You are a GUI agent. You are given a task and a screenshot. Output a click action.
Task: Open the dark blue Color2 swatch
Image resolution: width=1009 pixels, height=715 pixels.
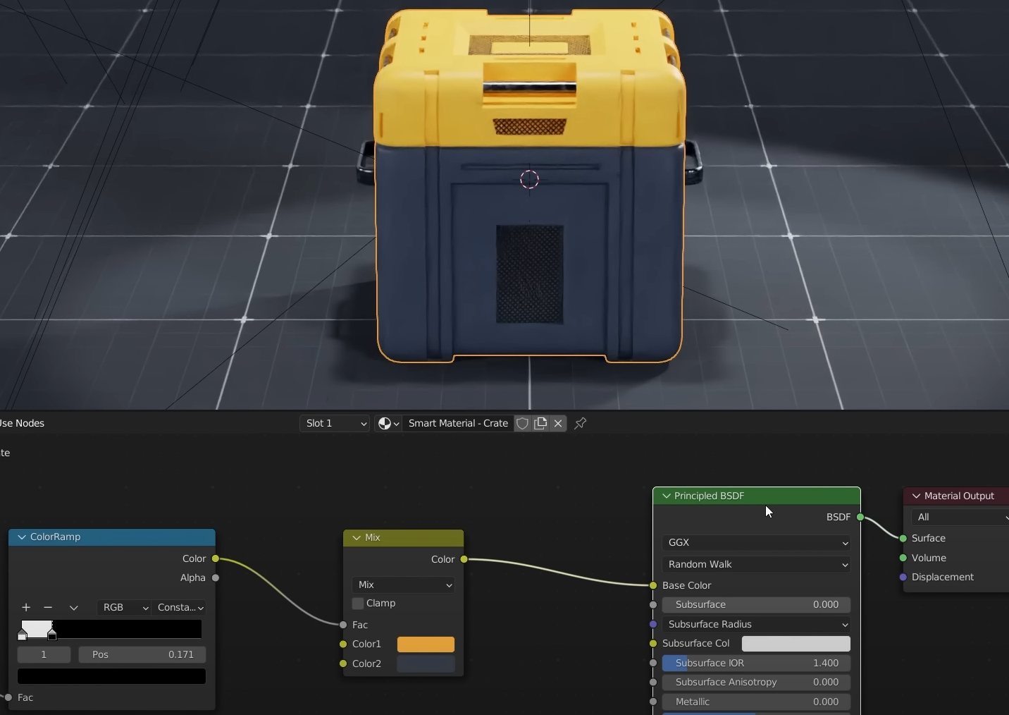coord(426,664)
